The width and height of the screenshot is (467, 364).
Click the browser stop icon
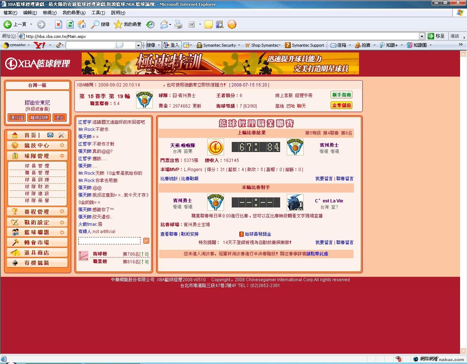[x=58, y=24]
